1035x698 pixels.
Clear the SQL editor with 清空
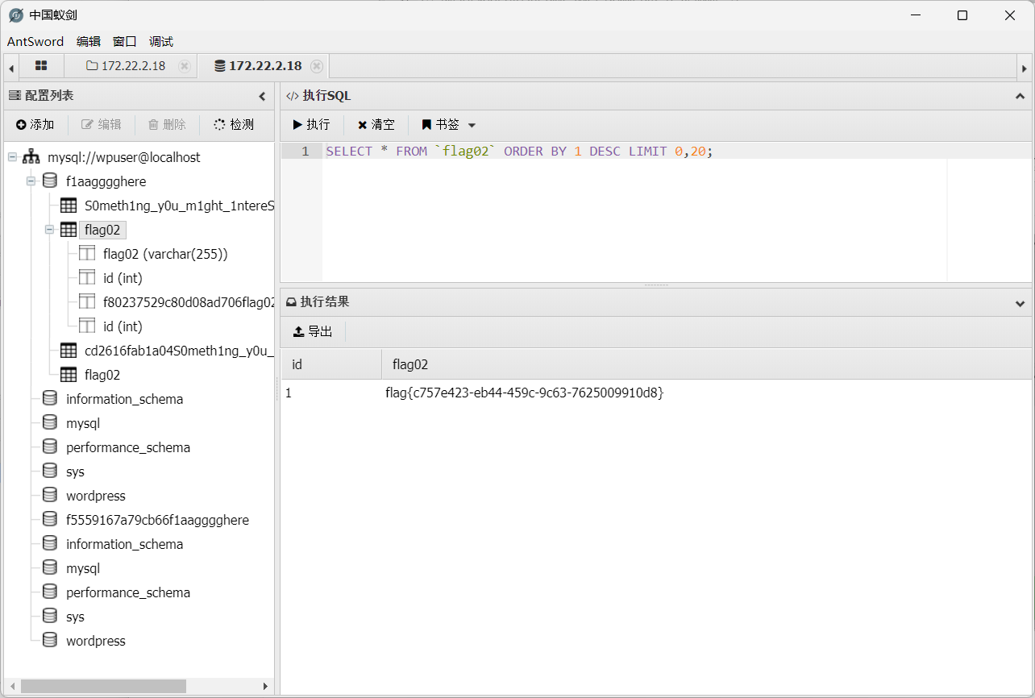[376, 125]
